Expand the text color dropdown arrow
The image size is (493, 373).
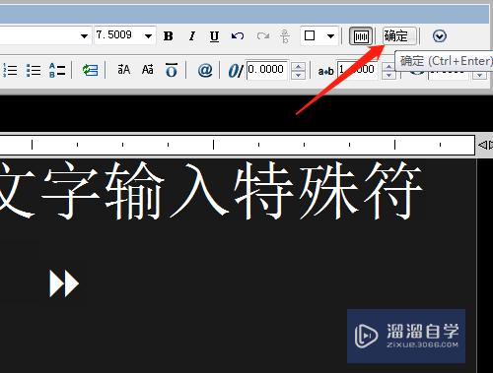click(x=330, y=35)
